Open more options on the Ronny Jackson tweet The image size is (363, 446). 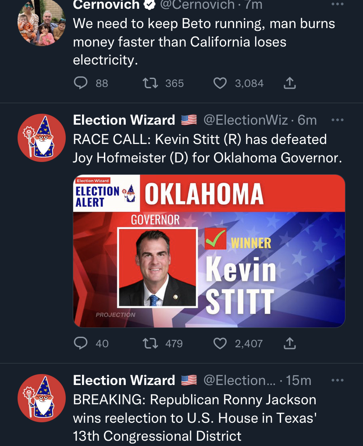coord(338,380)
